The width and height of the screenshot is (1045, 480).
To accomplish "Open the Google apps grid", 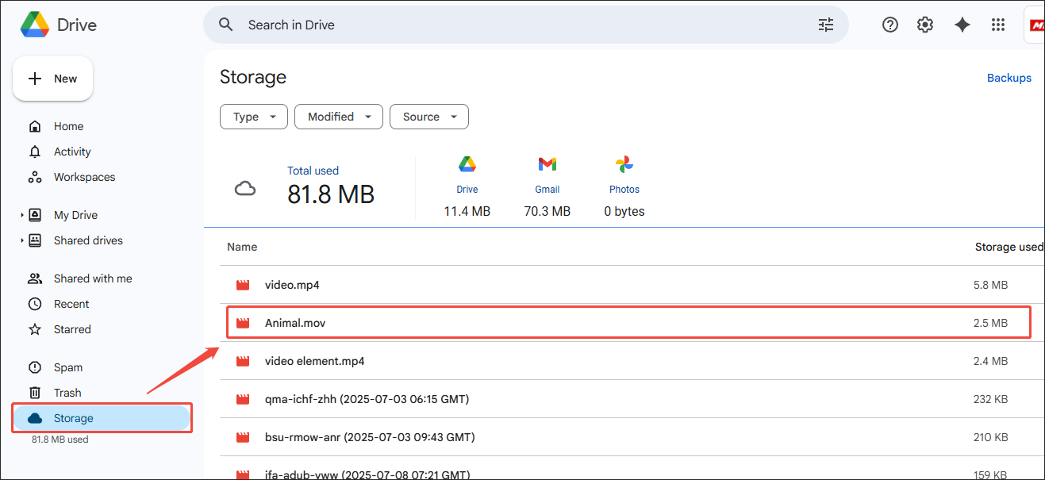I will click(998, 25).
